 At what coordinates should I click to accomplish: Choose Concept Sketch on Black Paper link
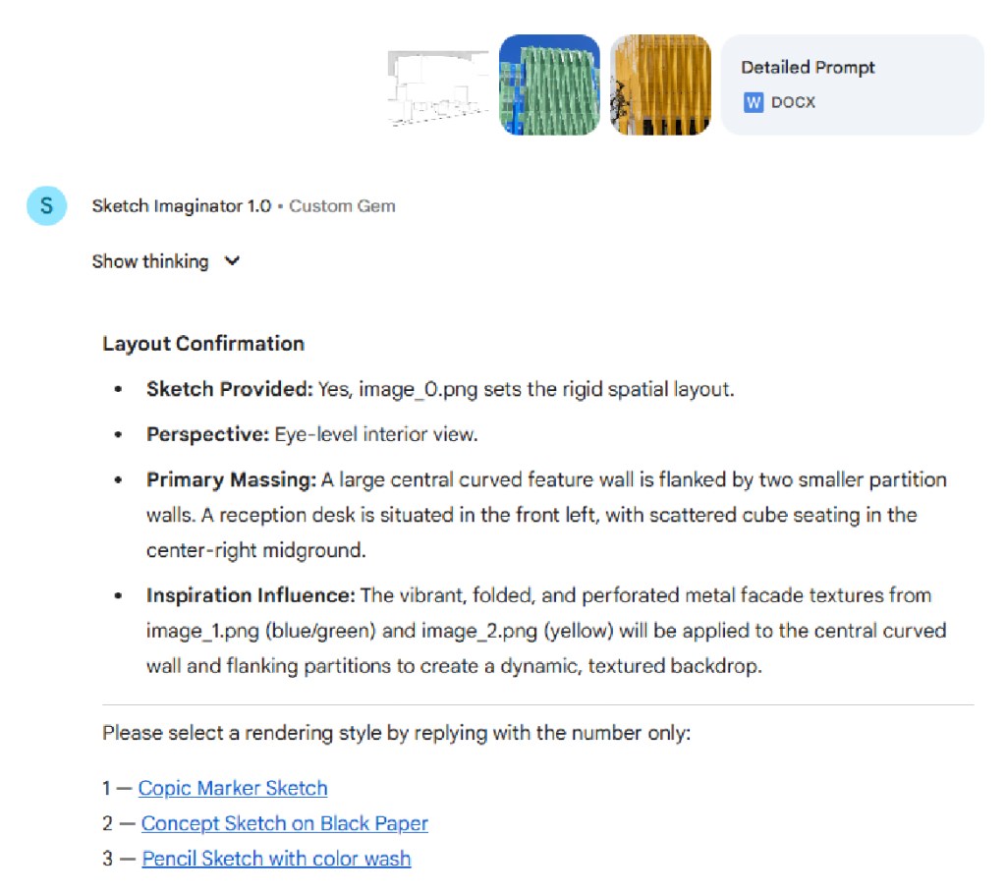pyautogui.click(x=285, y=823)
